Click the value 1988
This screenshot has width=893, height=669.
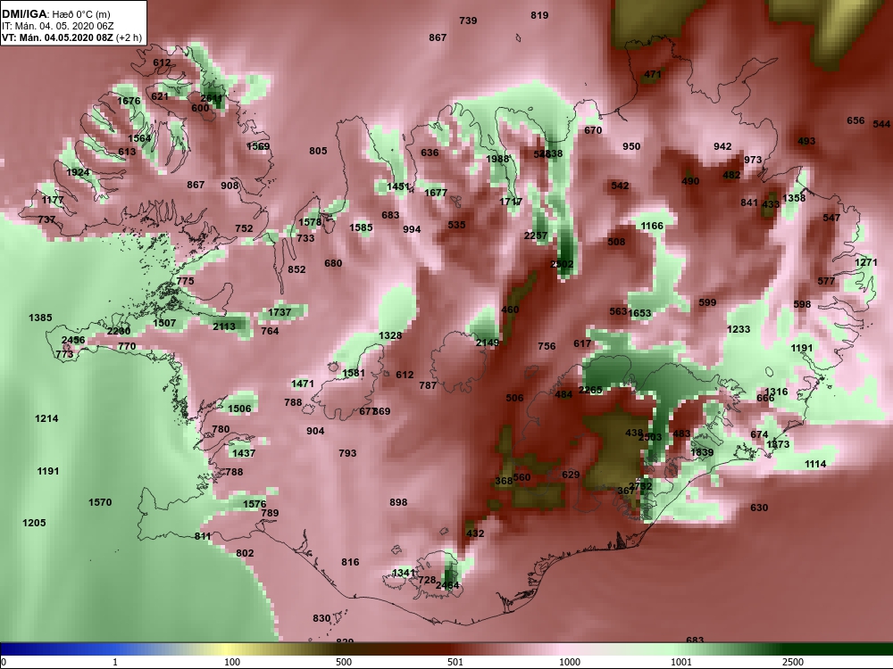click(x=497, y=159)
